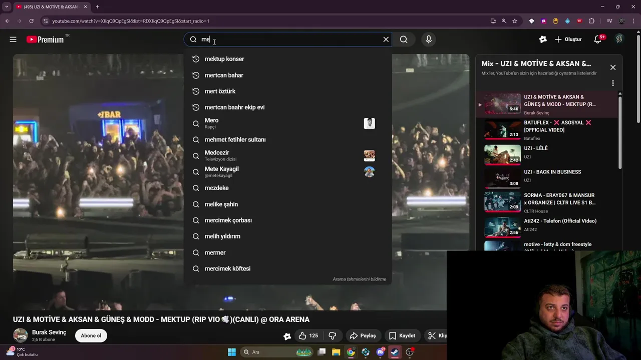
Task: Share video with Paylaş button
Action: tap(363, 335)
